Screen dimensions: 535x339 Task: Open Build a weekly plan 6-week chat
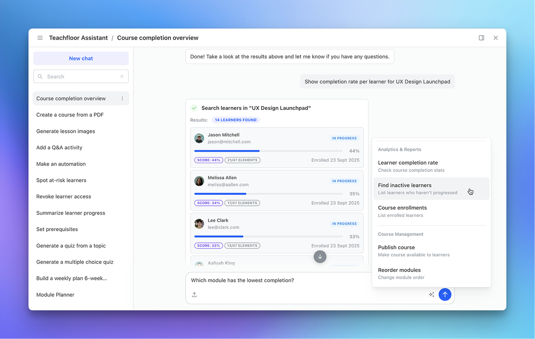pyautogui.click(x=71, y=279)
